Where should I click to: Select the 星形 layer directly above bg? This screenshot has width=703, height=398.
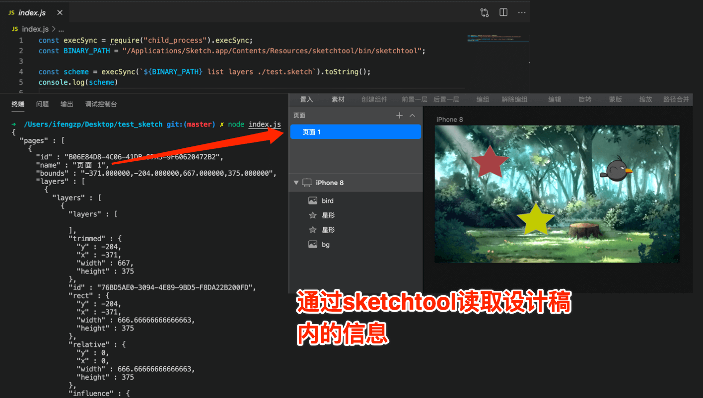(355, 230)
